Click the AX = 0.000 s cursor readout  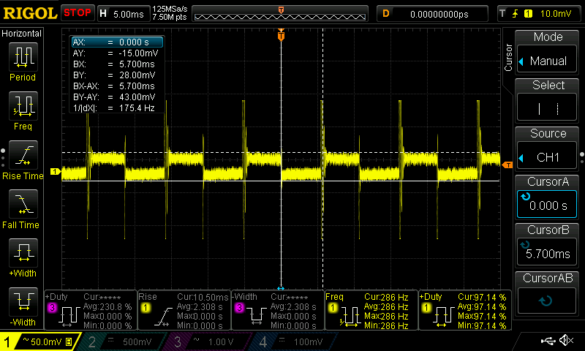[x=118, y=42]
